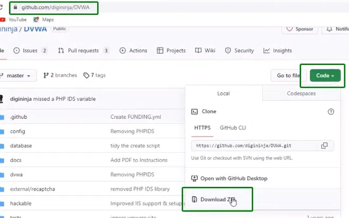The height and width of the screenshot is (218, 349).
Task: Click the Actions play icon
Action: [x=123, y=51]
